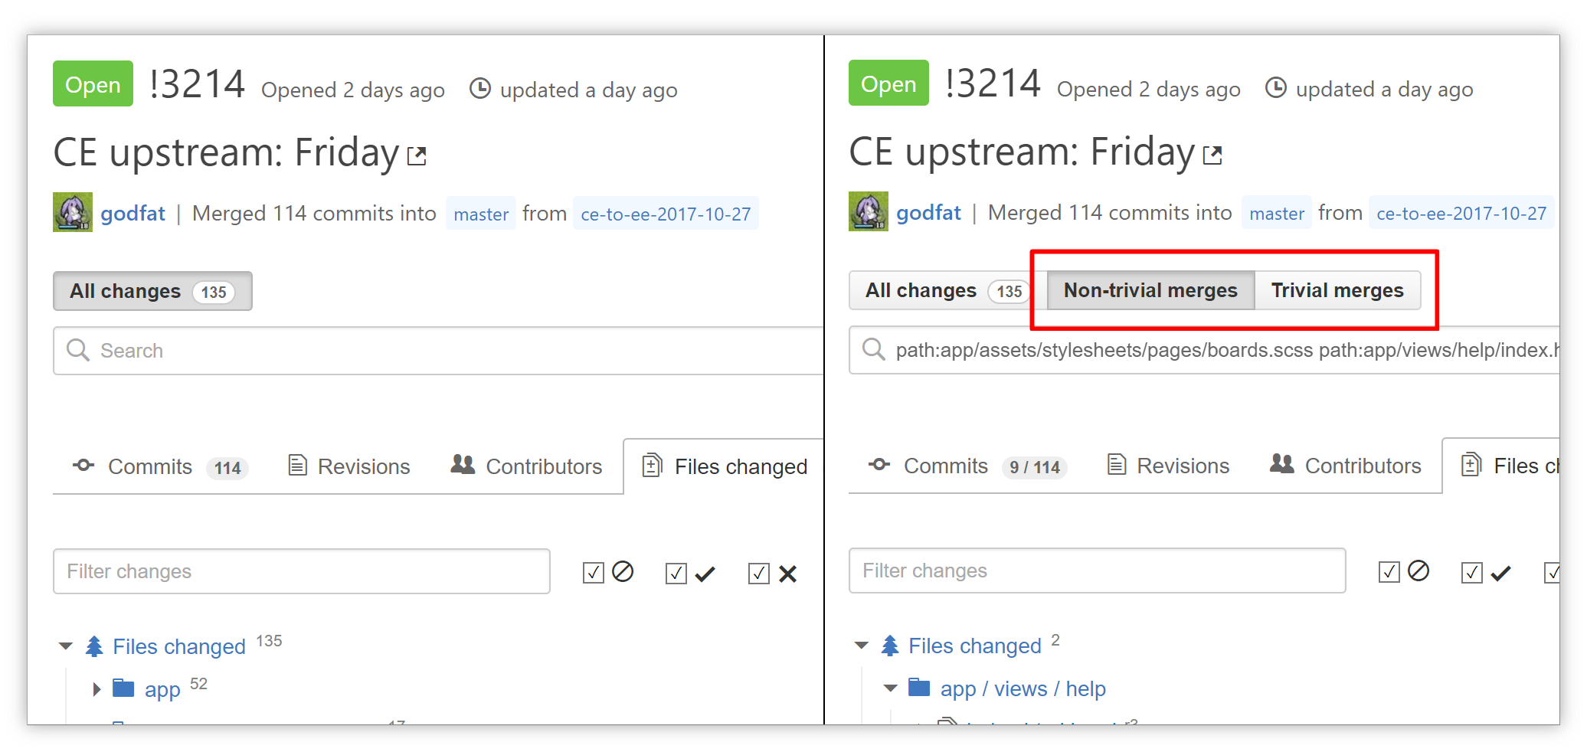Open the Commits 9 / 114 tab
This screenshot has width=1587, height=752.
click(x=967, y=466)
